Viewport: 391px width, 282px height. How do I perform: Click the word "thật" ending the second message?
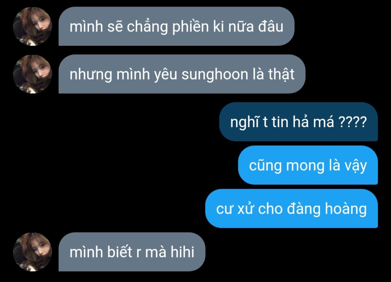[281, 74]
